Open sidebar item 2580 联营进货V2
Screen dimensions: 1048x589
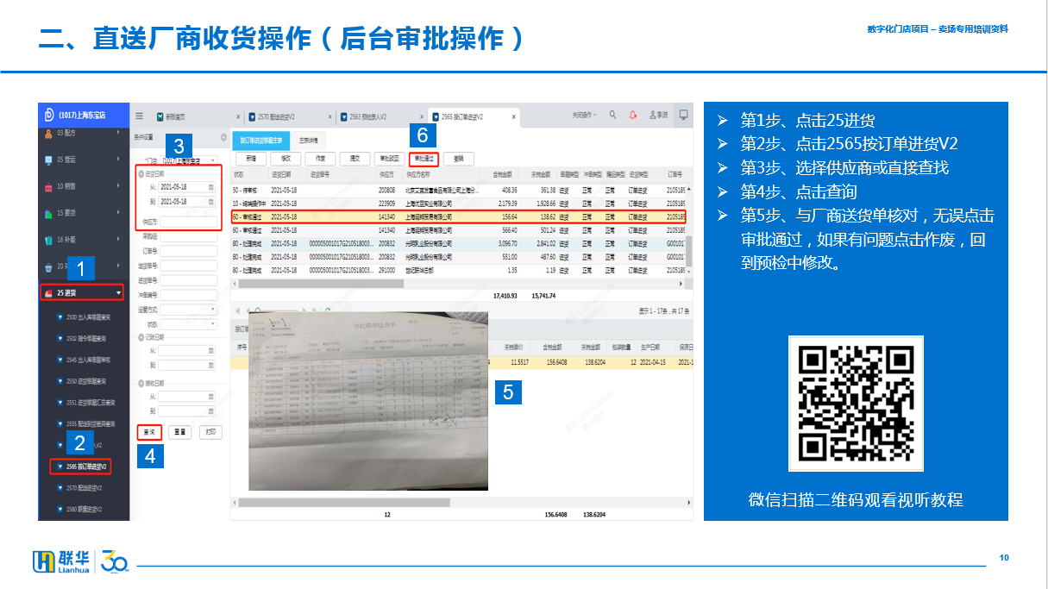point(85,510)
